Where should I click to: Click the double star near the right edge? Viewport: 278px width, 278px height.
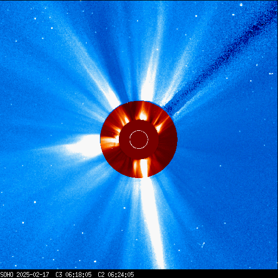coord(271,74)
